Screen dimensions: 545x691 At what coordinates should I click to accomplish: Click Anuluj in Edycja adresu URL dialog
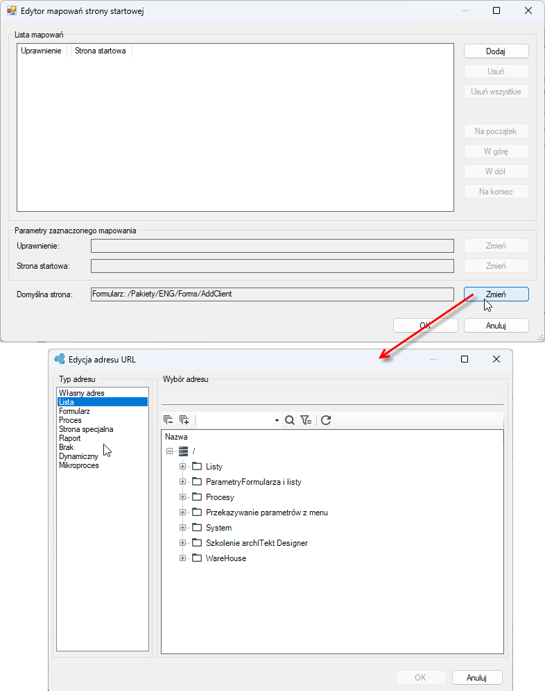[x=477, y=677]
